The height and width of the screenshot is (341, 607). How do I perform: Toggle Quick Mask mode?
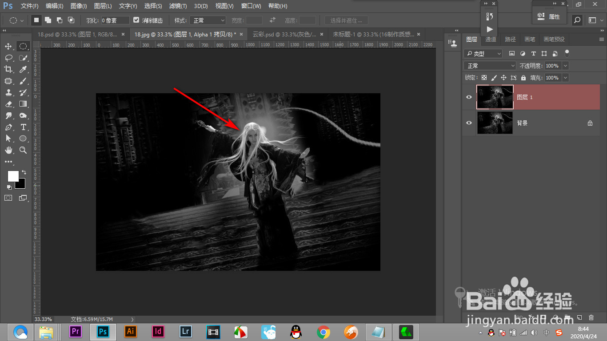pos(8,198)
